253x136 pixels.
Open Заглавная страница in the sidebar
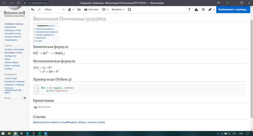tap(13, 24)
